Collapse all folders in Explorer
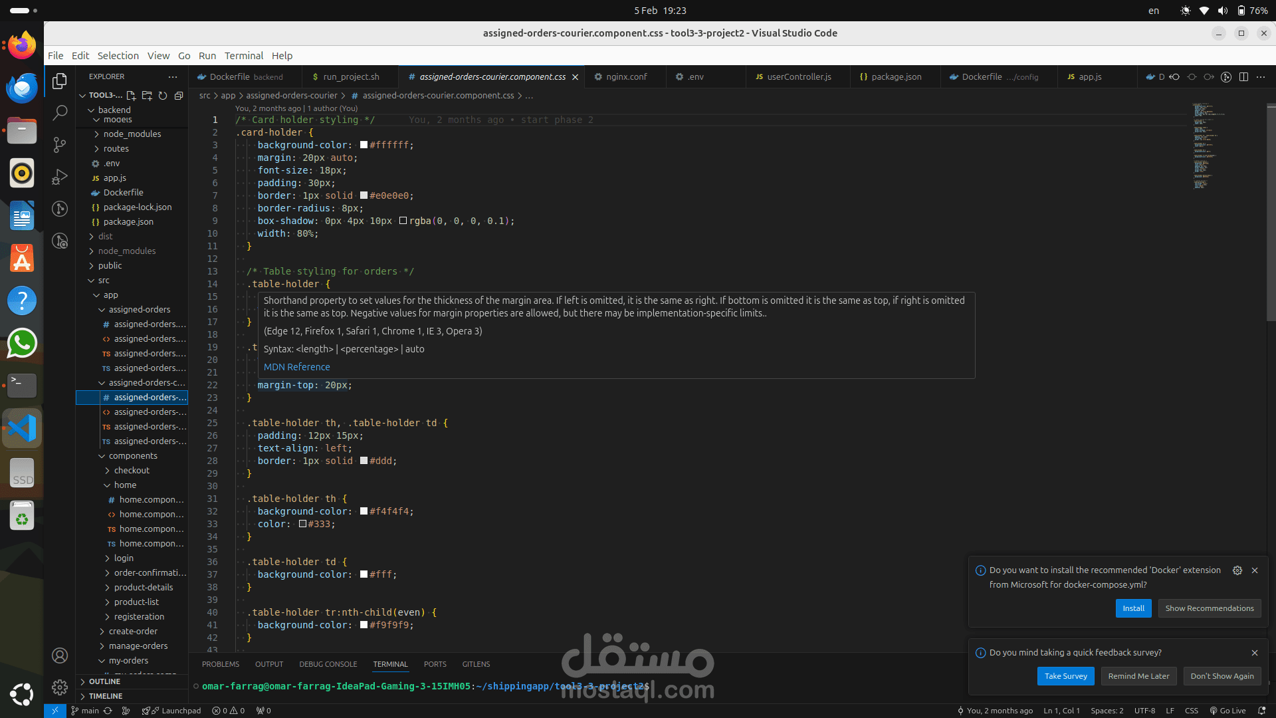 (x=179, y=95)
